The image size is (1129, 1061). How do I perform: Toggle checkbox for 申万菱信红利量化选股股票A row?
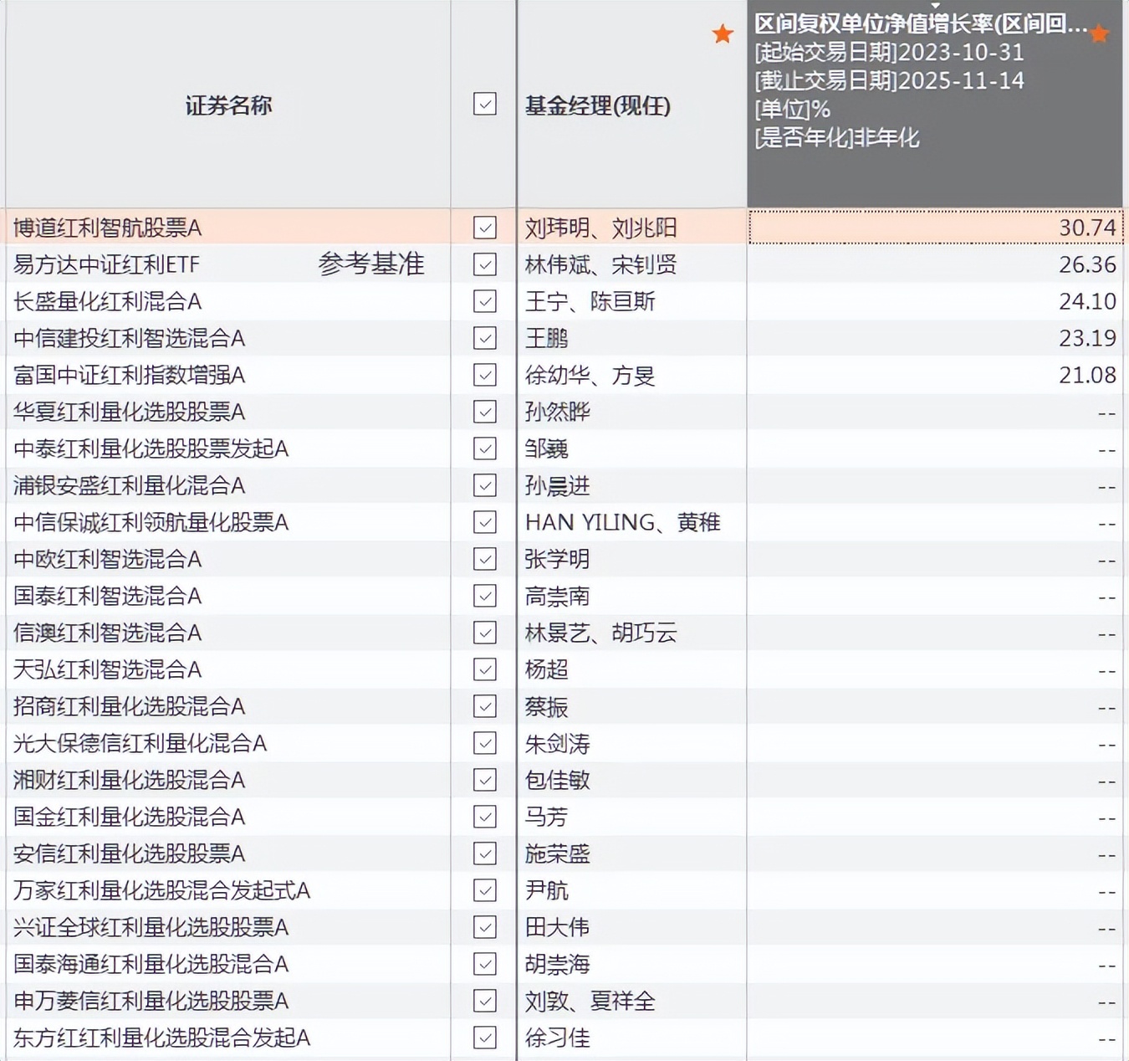[484, 1001]
